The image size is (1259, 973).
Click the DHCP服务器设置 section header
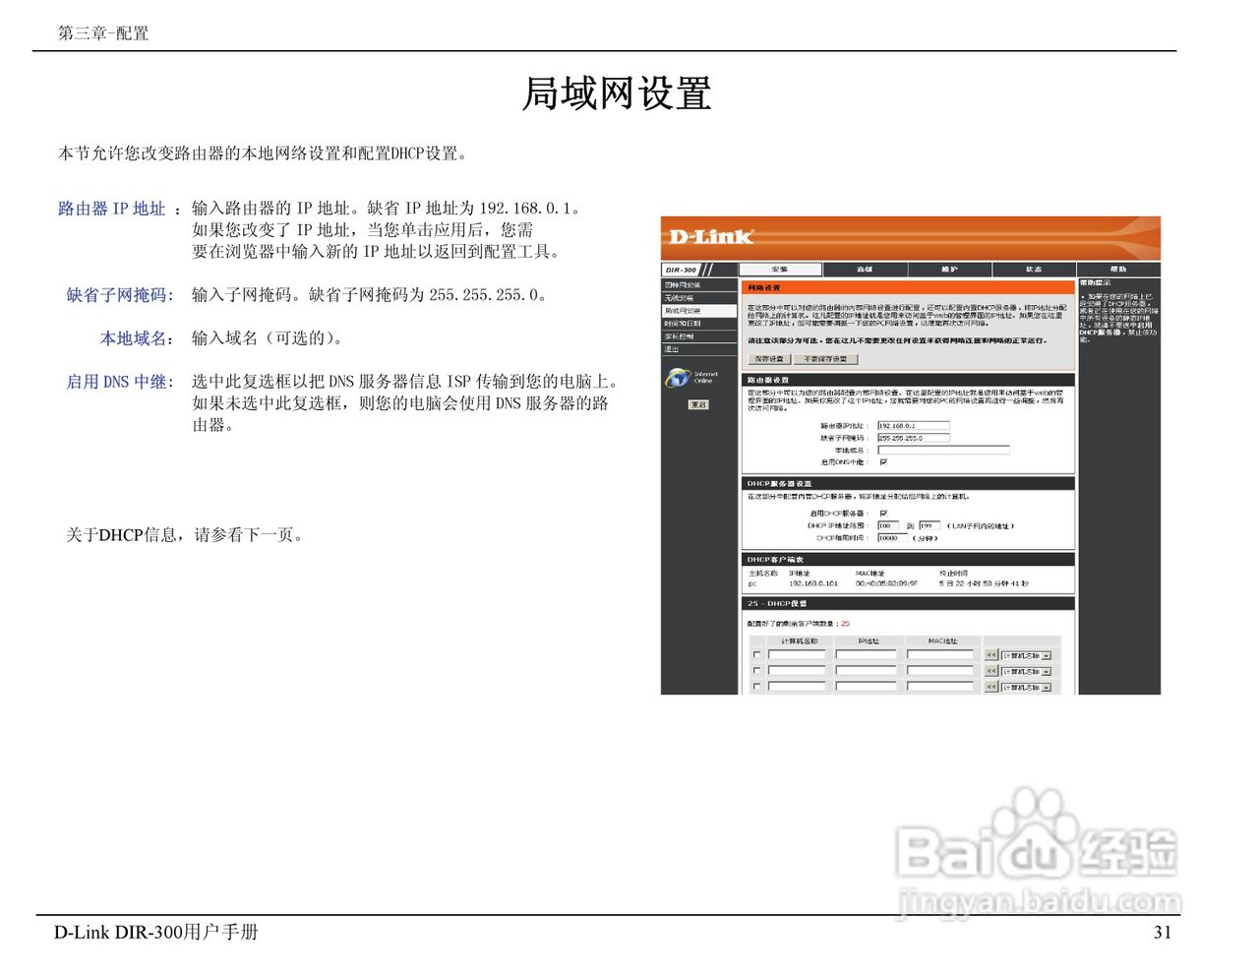[x=908, y=483]
